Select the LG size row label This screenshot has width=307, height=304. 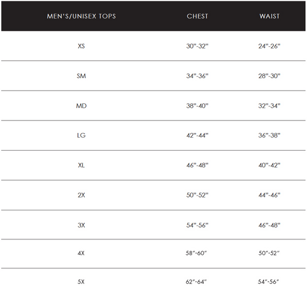click(x=81, y=135)
